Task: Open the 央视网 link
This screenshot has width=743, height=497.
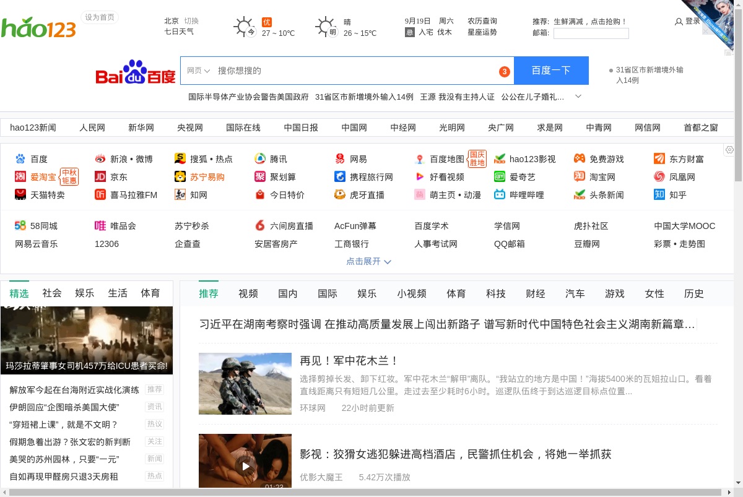Action: point(190,127)
